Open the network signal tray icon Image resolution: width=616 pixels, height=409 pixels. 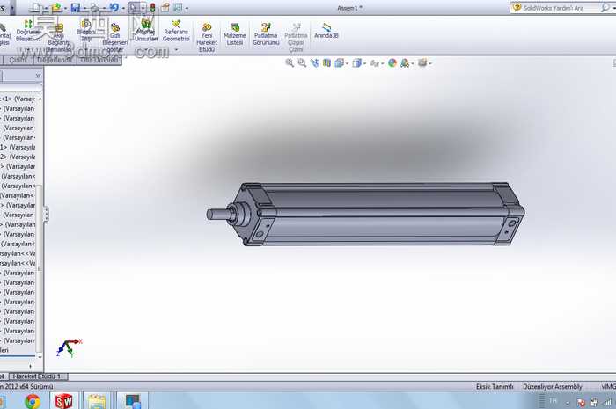click(607, 402)
